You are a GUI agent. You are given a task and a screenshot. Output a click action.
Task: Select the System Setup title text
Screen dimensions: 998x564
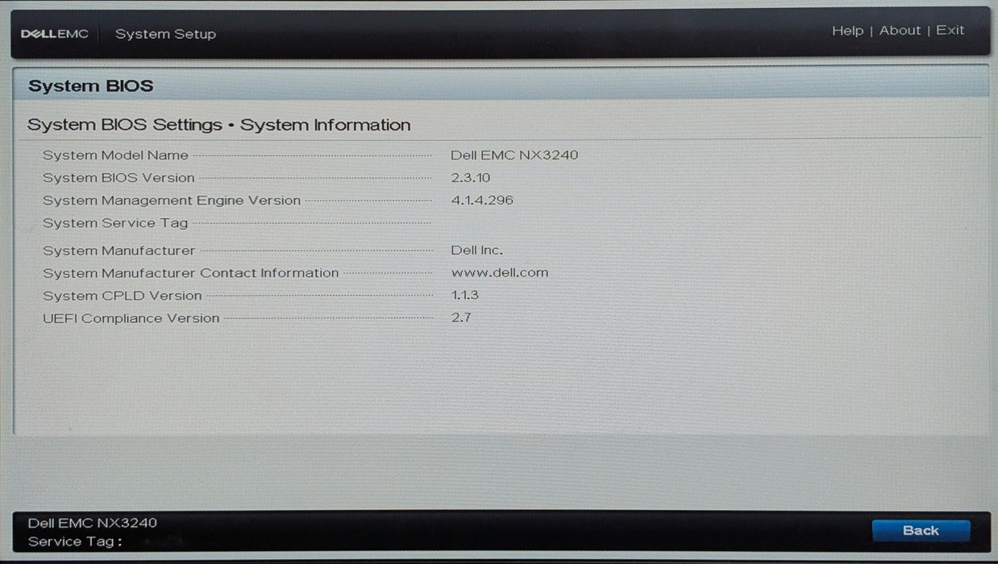coord(165,34)
